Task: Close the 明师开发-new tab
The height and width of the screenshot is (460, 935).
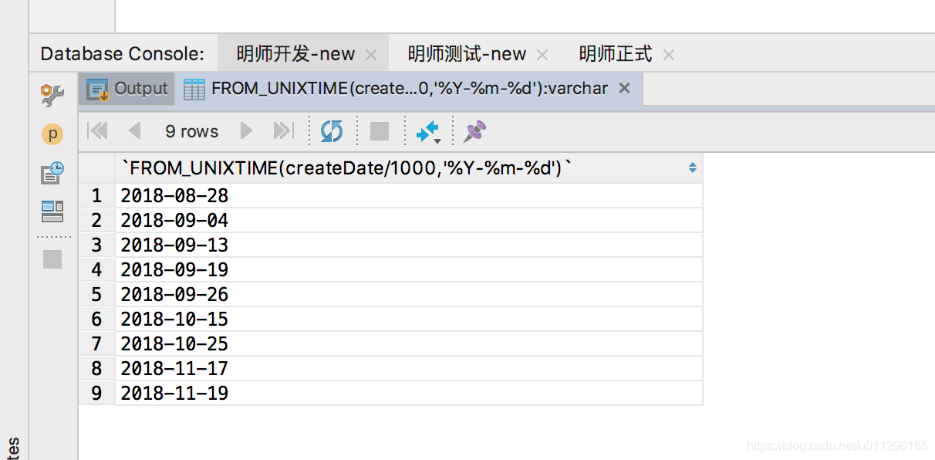Action: [371, 55]
